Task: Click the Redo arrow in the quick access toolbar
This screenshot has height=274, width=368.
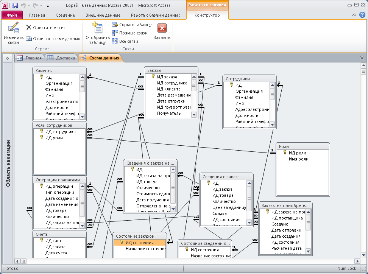Action: click(x=35, y=5)
